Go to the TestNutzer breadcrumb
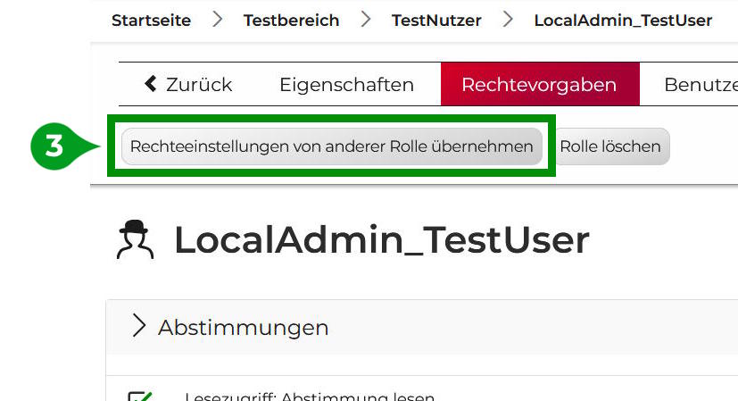This screenshot has height=401, width=738. 436,21
